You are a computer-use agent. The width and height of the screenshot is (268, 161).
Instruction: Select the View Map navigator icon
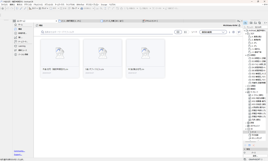[251, 23]
